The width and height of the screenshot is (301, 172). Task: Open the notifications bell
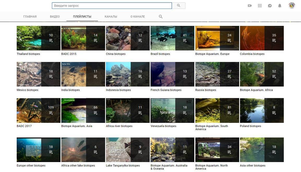(279, 5)
